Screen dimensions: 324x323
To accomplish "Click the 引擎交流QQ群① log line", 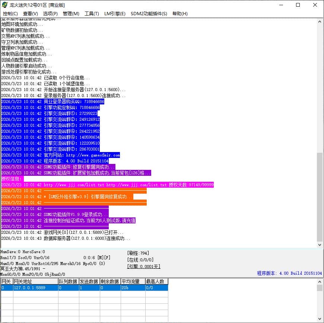I will [49, 113].
